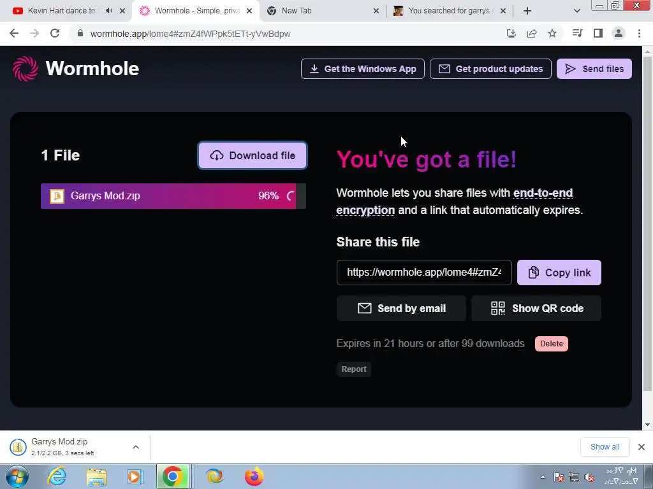Click the zip icon in downloads bar
Screen dimensions: 653x489
pos(18,448)
